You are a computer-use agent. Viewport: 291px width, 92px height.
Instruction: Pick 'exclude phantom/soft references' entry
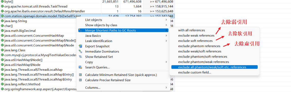coord(203,57)
